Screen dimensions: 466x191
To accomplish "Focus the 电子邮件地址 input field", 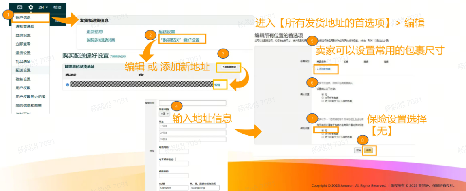I will click(x=173, y=163).
